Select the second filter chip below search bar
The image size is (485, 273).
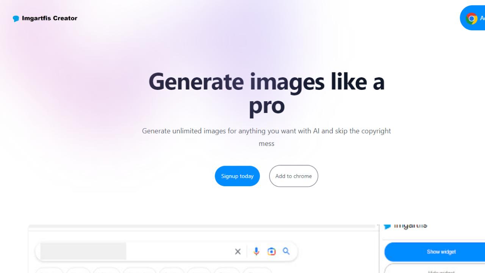coord(78,270)
